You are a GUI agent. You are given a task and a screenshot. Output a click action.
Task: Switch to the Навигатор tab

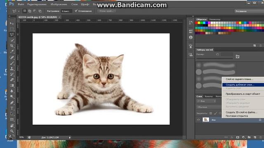214,19
